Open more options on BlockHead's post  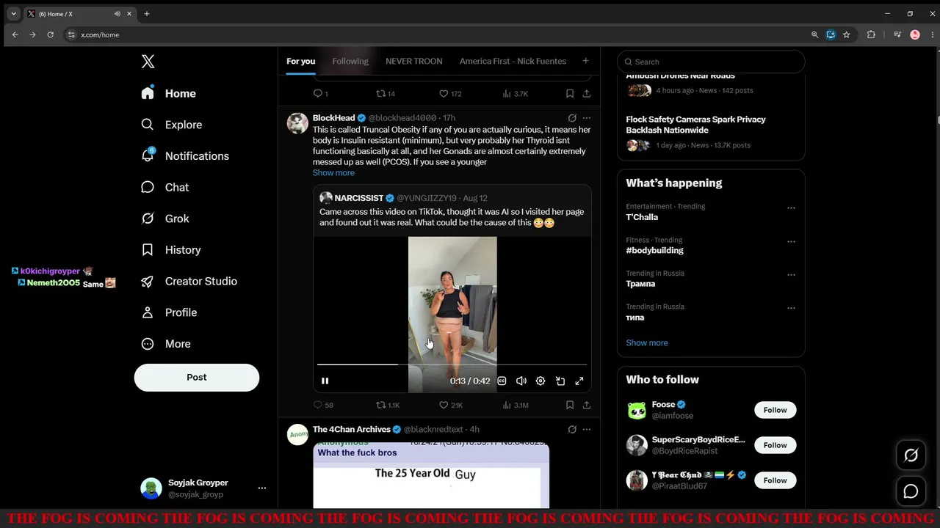587,118
